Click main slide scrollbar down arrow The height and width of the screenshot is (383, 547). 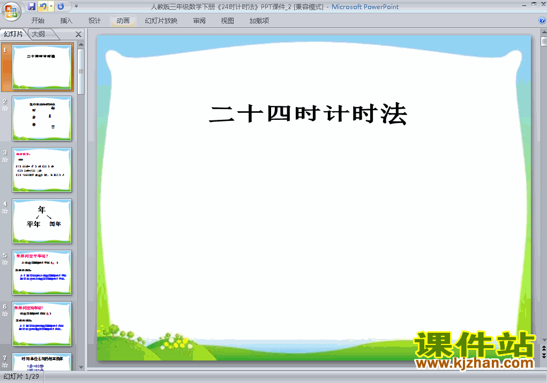coord(544,340)
